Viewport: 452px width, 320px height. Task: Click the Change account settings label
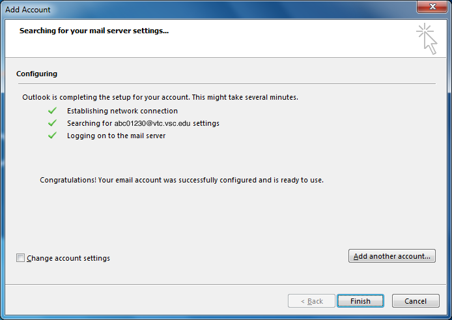click(x=68, y=258)
